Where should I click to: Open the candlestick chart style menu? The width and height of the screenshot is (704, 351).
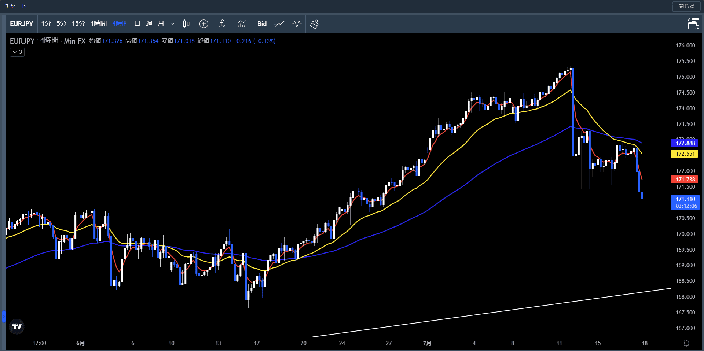[186, 24]
